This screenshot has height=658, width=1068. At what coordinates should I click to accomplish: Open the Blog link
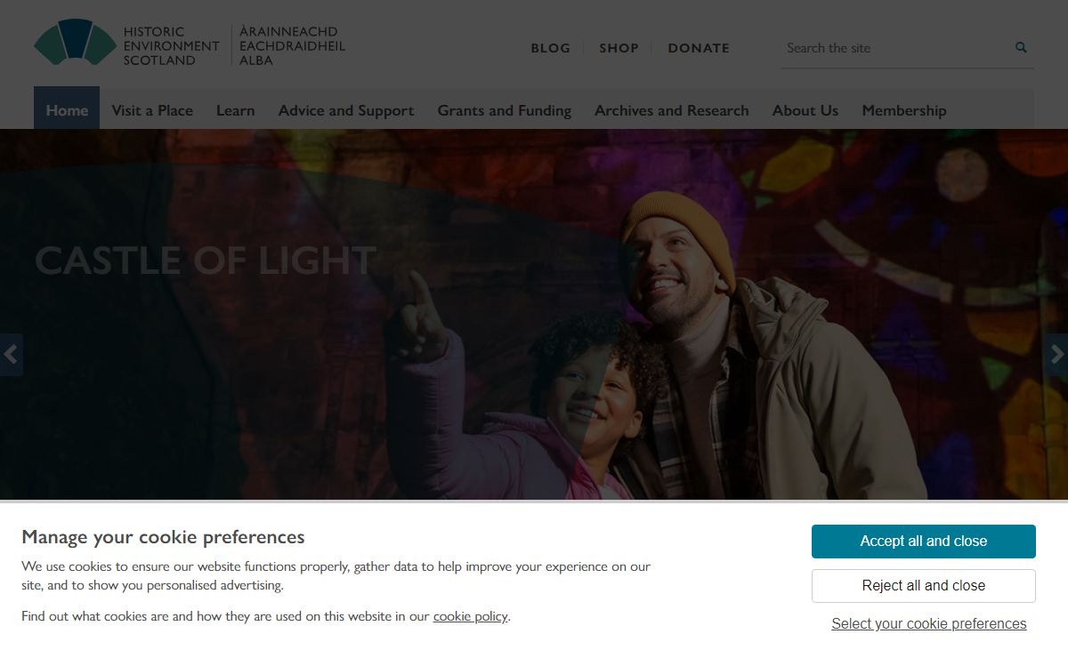[550, 48]
